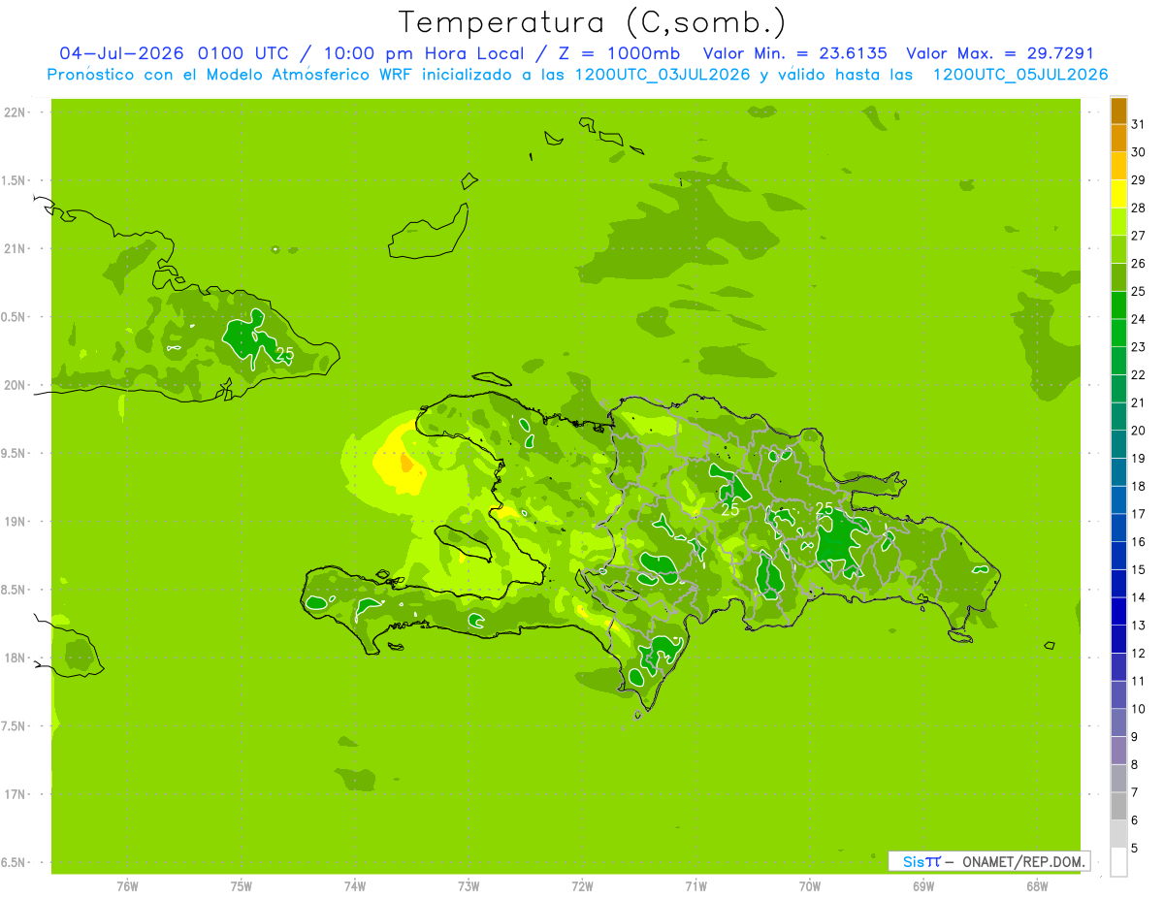The image size is (1164, 899).
Task: Pick the light grey legend swatch between 5 and 6
Action: pos(1118,834)
